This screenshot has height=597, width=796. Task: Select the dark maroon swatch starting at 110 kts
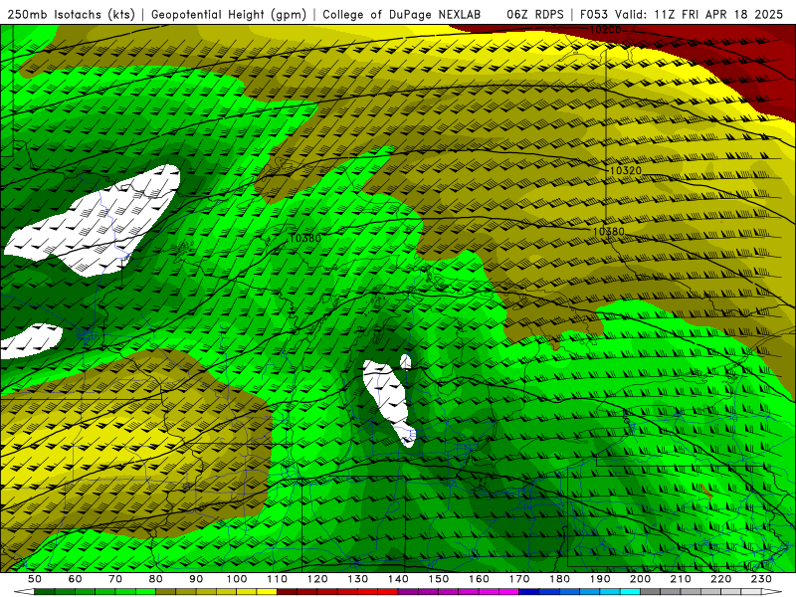click(287, 591)
